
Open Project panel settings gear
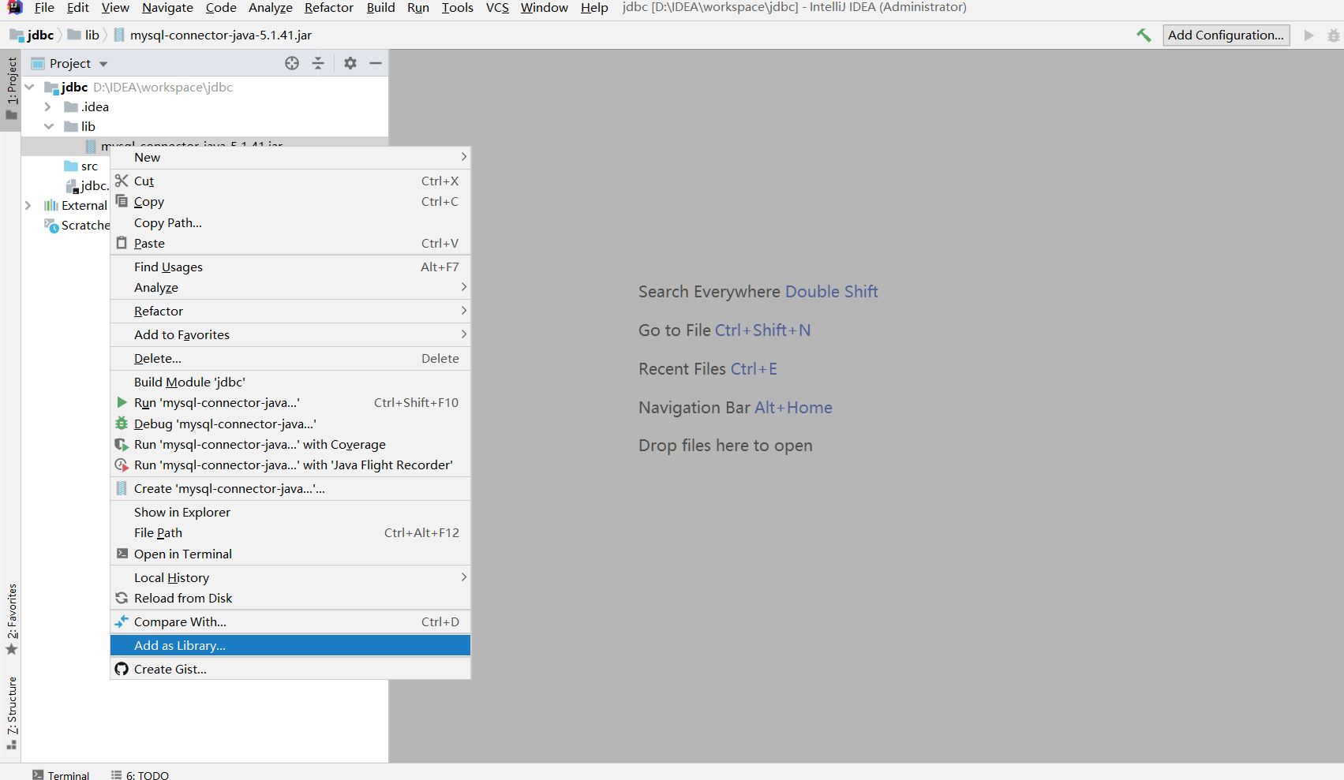click(350, 63)
